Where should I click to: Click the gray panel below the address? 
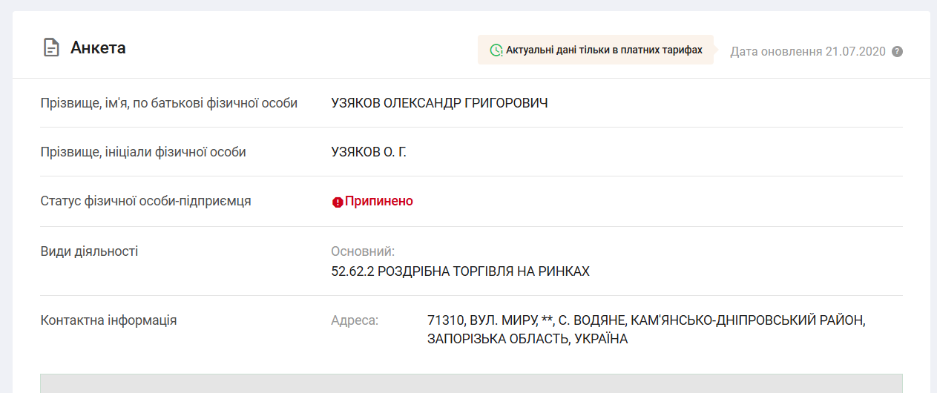[x=471, y=383]
